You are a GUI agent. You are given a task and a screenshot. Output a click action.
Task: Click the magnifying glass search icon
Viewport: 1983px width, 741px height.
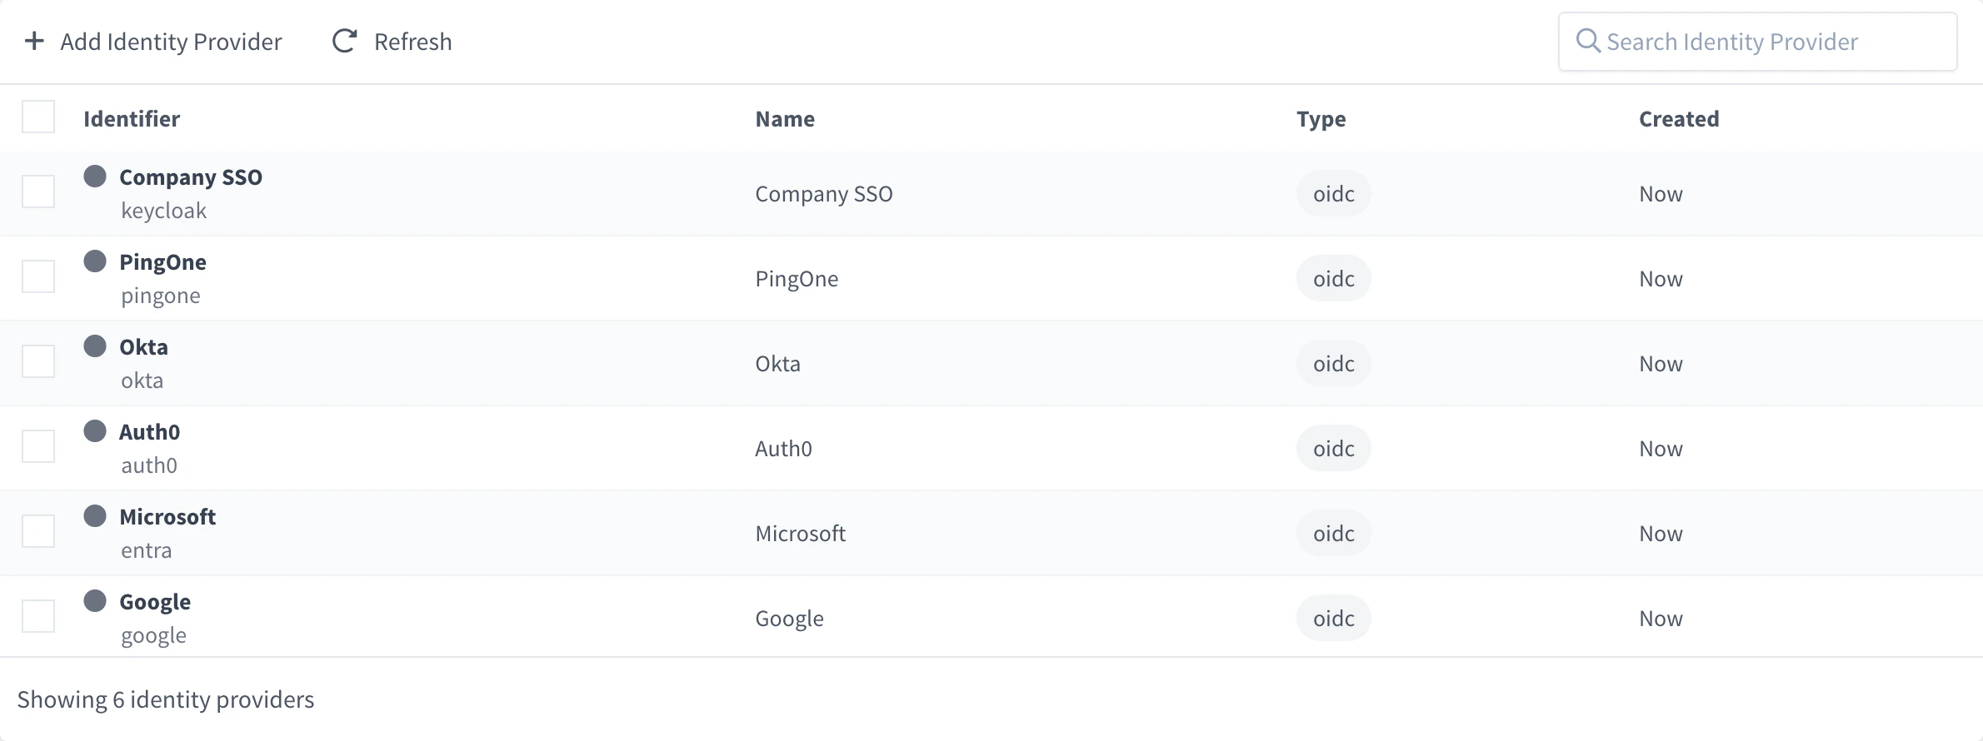point(1588,41)
